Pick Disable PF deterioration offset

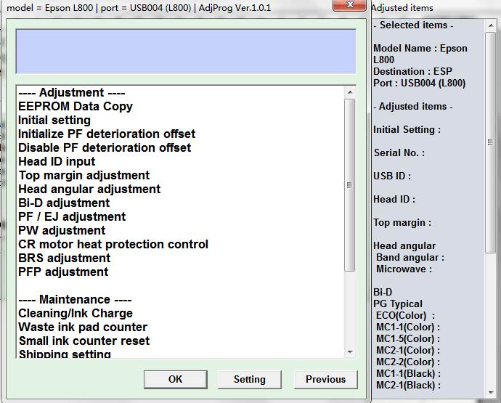[x=105, y=148]
